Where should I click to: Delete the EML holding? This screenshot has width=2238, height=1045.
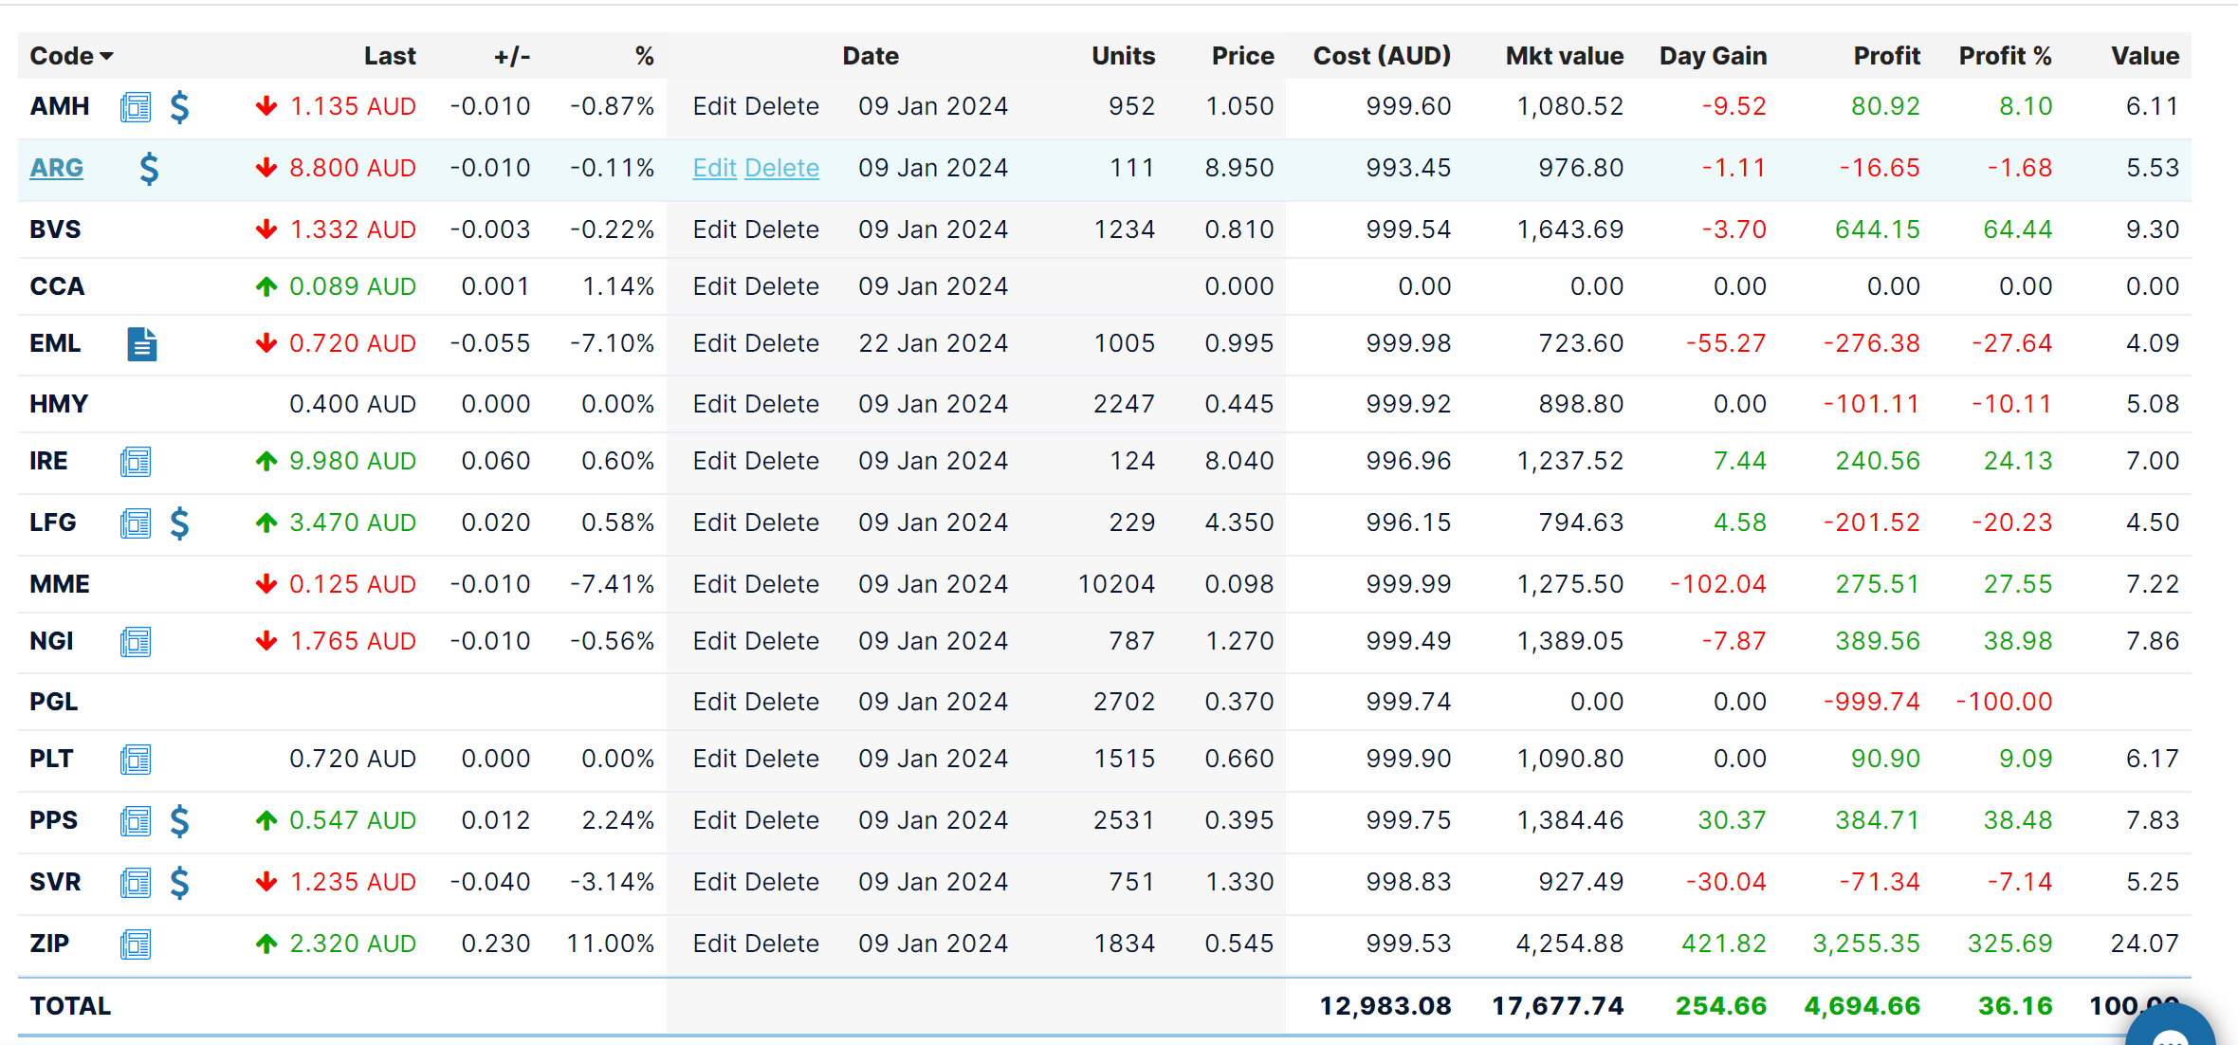pyautogui.click(x=782, y=343)
